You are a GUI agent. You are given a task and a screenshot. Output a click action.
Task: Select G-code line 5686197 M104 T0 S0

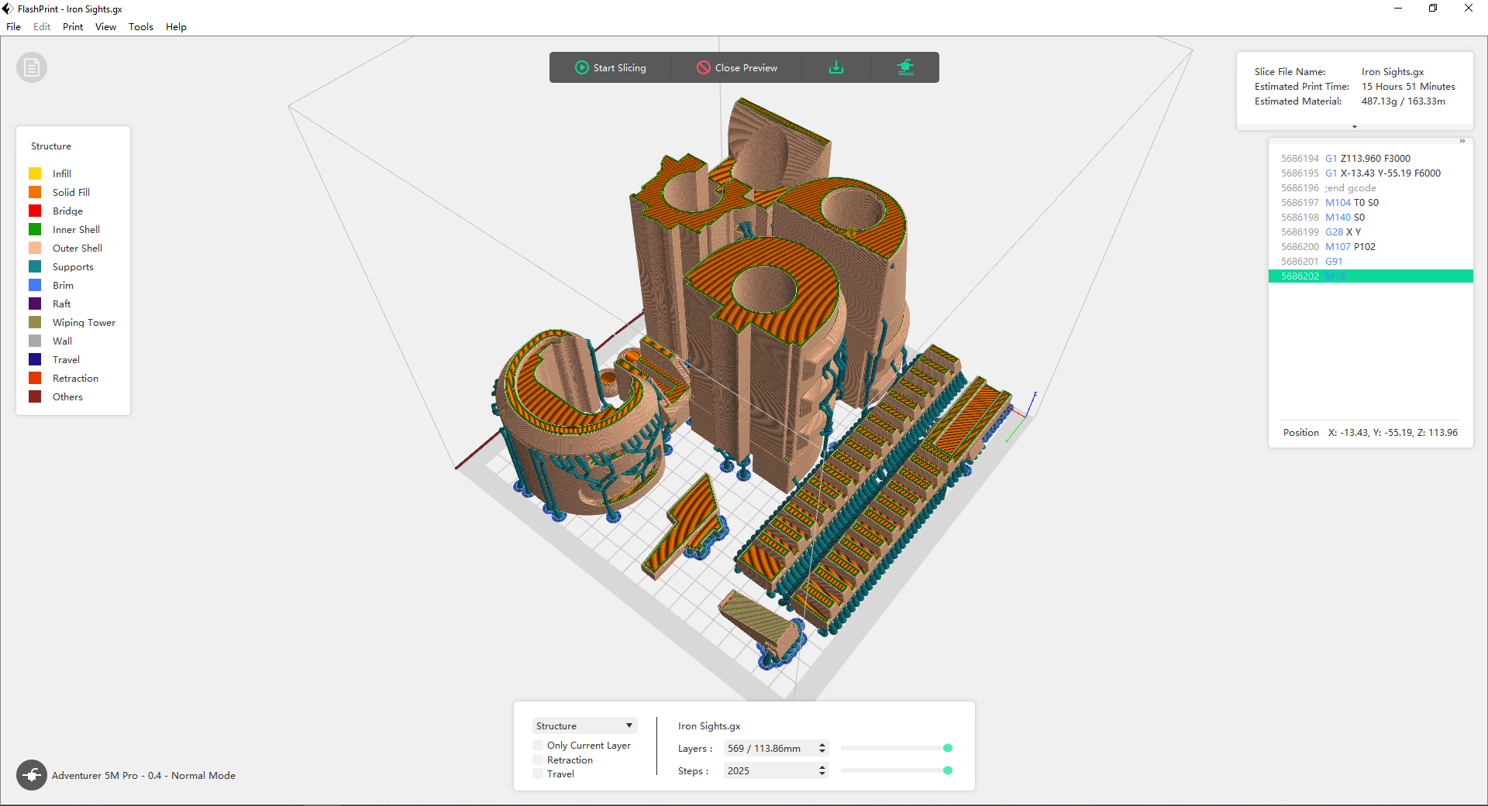(1370, 202)
